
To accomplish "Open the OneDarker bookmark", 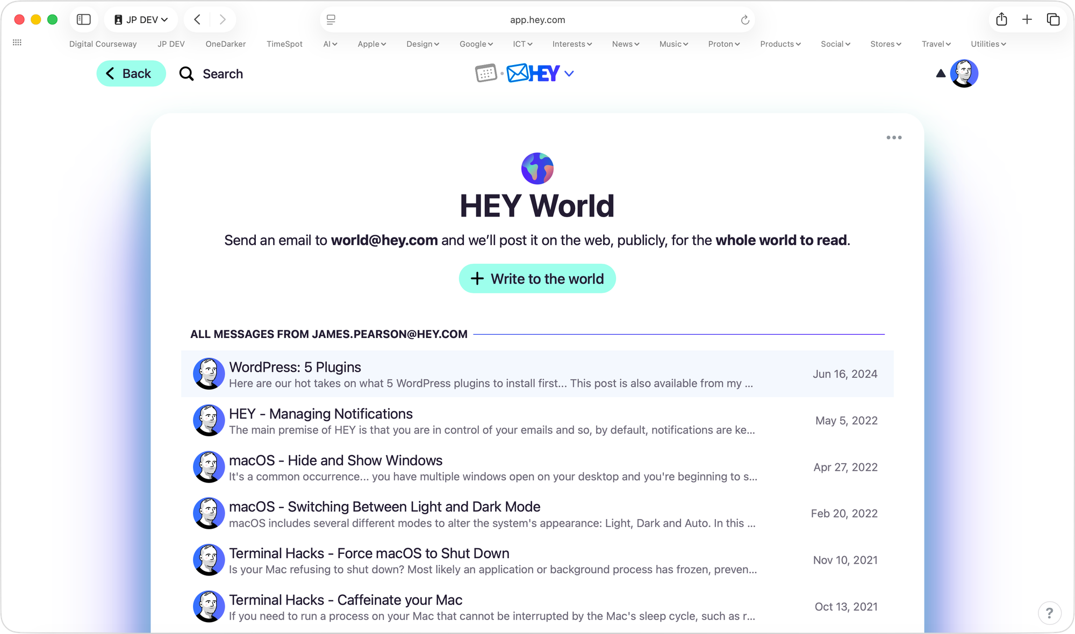I will coord(226,44).
